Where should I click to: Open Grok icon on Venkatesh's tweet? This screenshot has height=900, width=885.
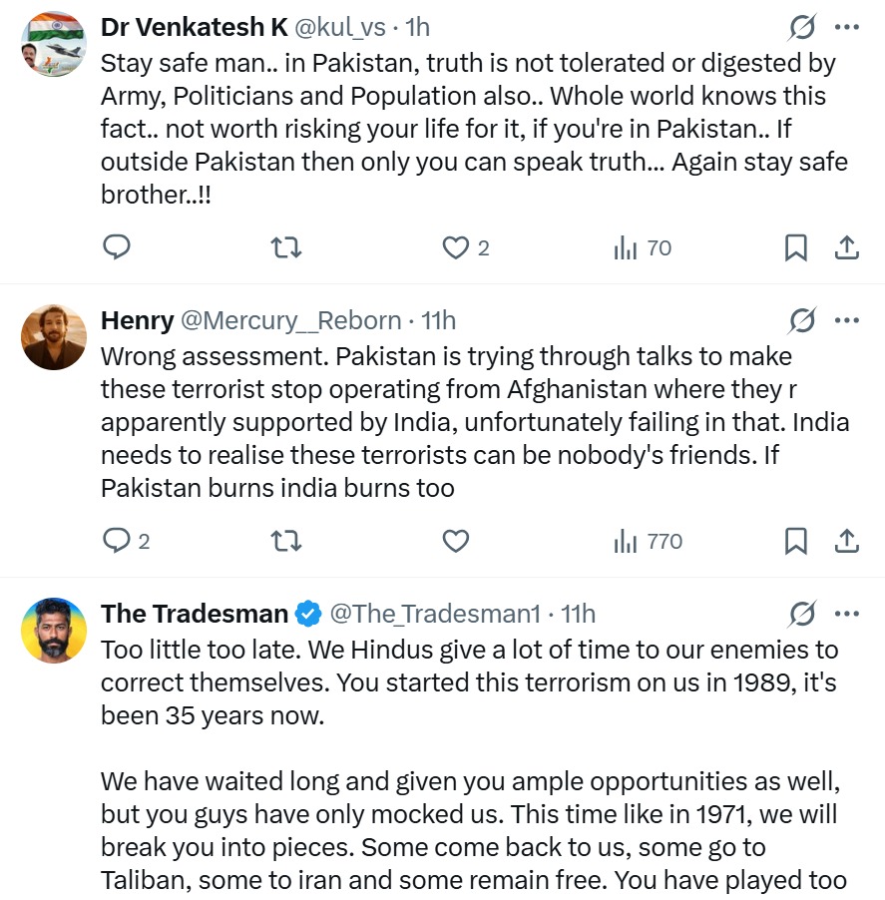[801, 27]
